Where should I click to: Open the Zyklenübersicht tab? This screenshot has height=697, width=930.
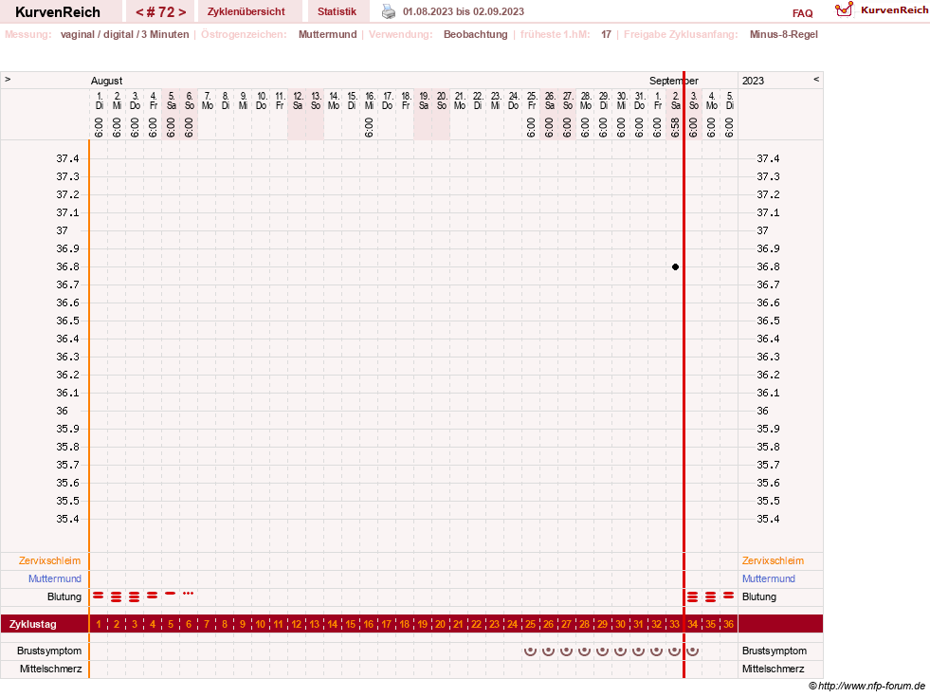tap(246, 11)
